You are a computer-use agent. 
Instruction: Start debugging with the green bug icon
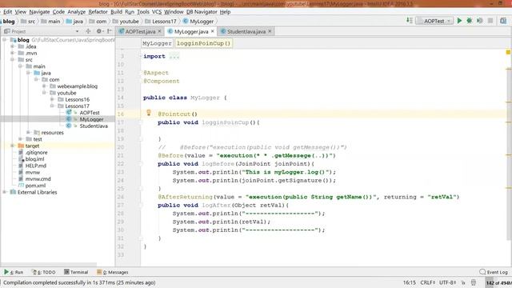click(470, 21)
